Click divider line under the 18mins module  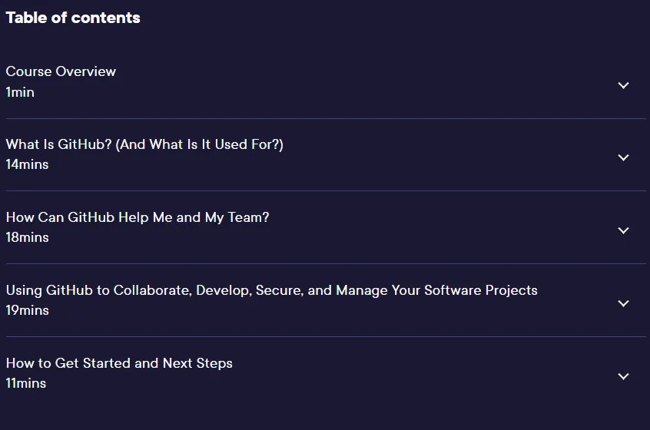pyautogui.click(x=326, y=263)
